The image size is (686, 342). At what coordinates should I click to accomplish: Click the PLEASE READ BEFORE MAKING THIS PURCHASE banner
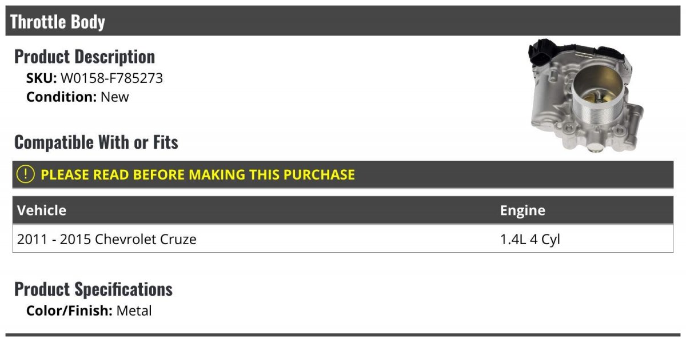click(343, 174)
